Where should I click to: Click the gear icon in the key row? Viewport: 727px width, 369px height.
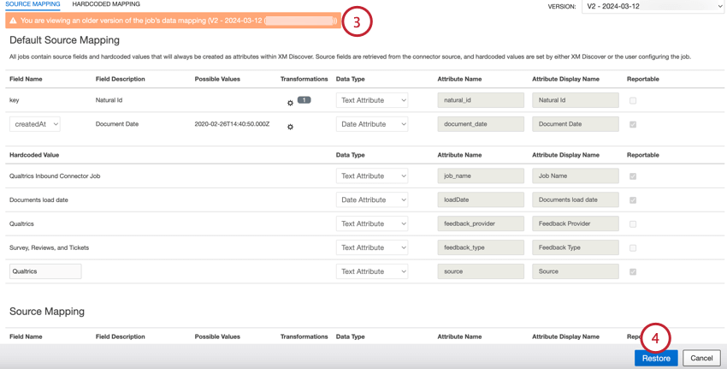(290, 103)
